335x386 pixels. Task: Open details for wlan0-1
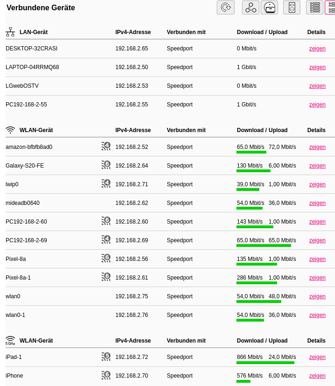[317, 315]
